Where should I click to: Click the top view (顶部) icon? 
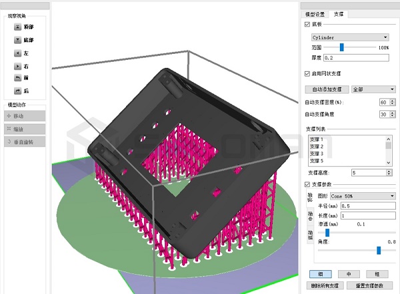tap(16, 27)
